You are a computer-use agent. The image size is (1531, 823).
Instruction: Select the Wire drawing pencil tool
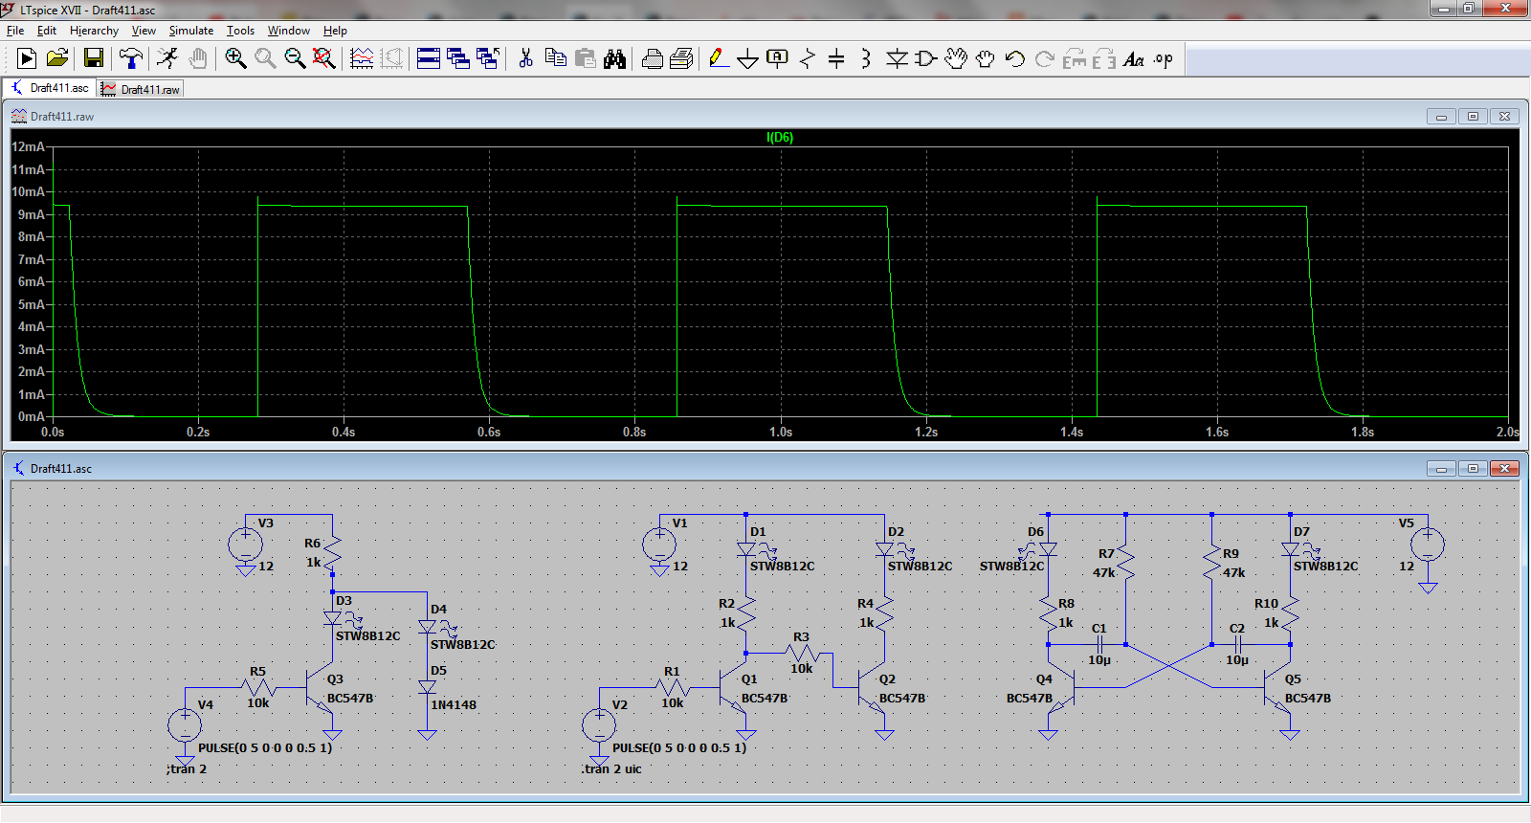(719, 58)
